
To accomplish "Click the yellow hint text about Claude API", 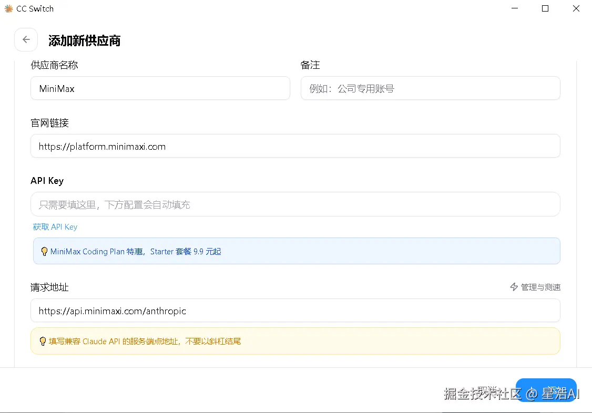I will click(x=145, y=342).
